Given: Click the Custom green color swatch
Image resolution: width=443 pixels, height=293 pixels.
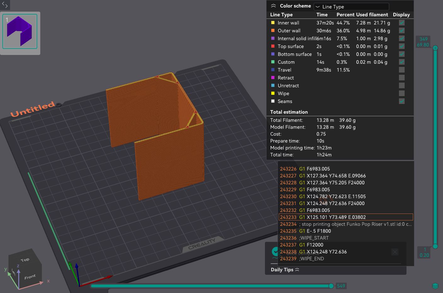Looking at the screenshot, I should pyautogui.click(x=273, y=62).
